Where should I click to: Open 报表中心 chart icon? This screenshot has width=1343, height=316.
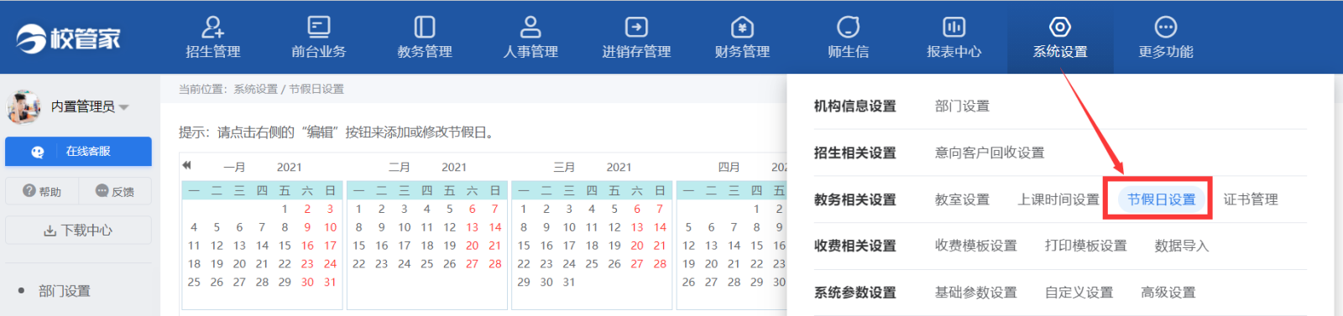954,28
